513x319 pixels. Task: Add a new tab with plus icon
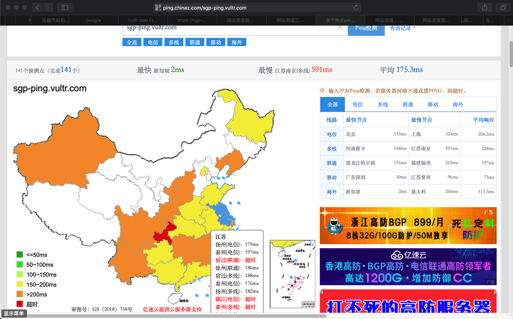point(509,20)
